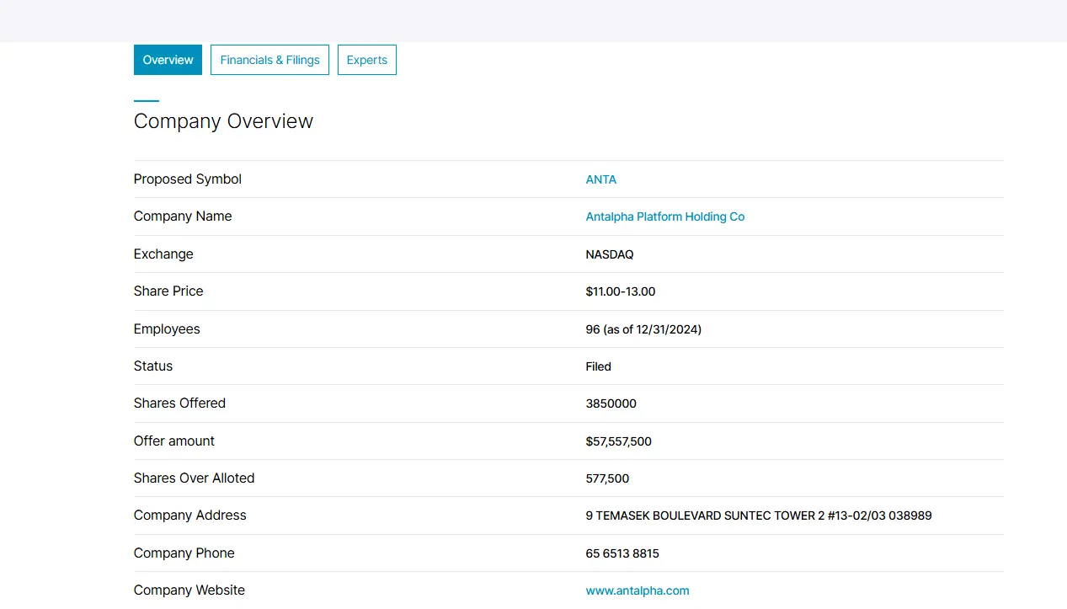Click the company phone number 65 6513 8815

[622, 553]
